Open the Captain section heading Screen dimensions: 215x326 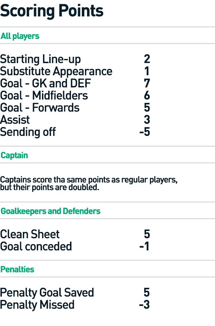(x=14, y=155)
